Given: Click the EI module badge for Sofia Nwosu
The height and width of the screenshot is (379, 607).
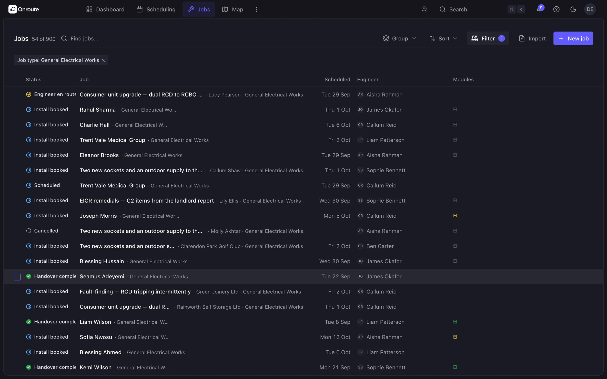Looking at the screenshot, I should 455,337.
